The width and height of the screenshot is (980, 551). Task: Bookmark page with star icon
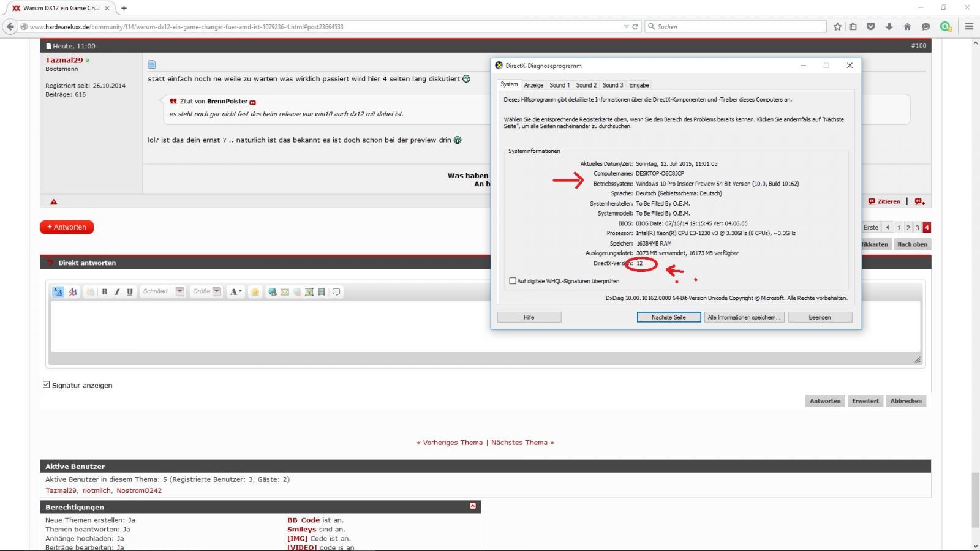[837, 26]
